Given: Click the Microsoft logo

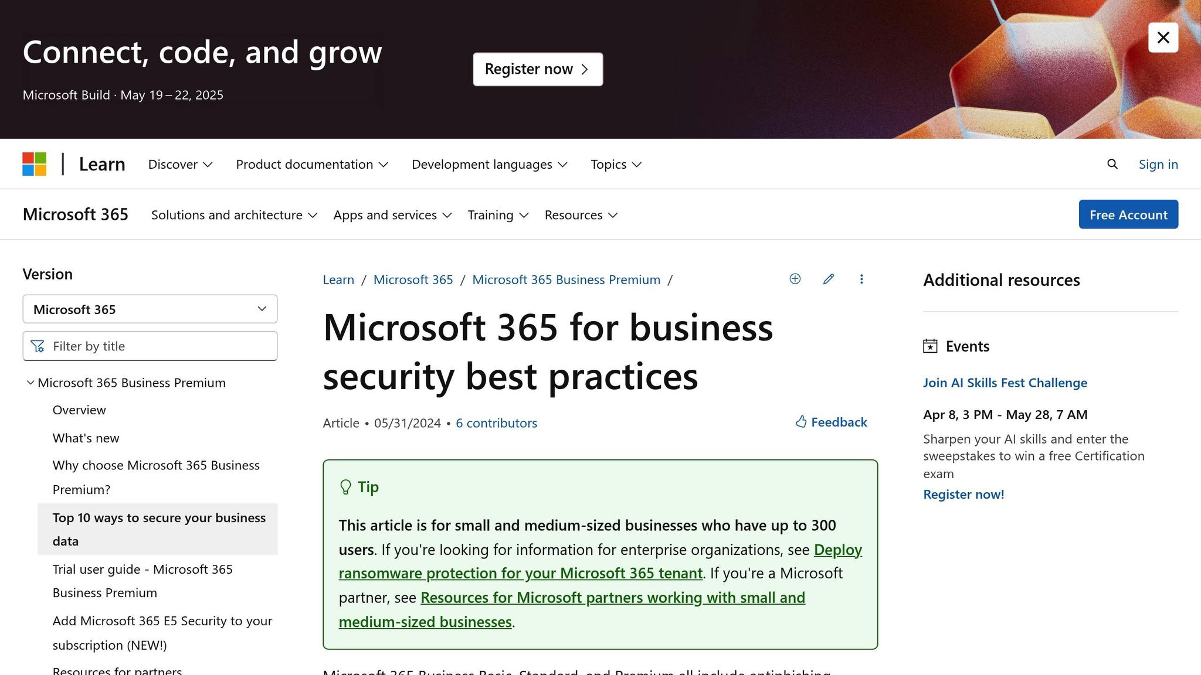Looking at the screenshot, I should coord(35,164).
